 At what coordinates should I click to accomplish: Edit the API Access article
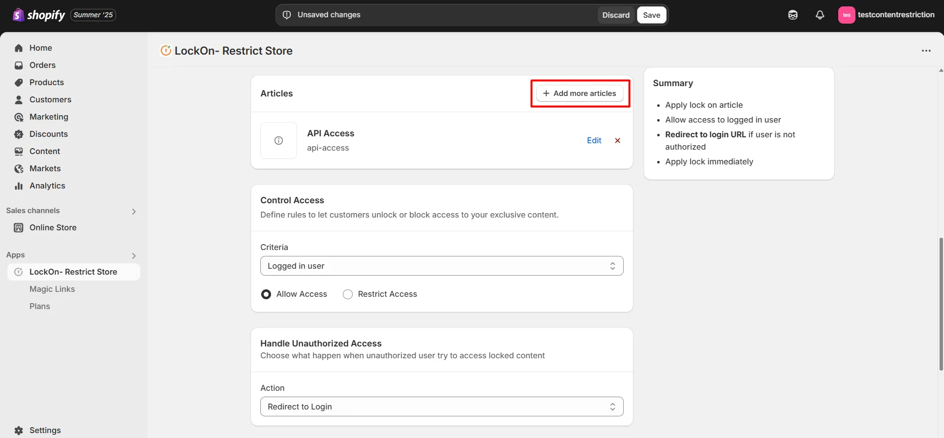click(x=594, y=141)
